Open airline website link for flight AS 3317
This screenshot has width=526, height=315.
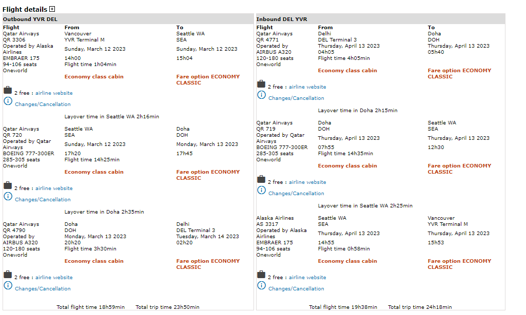pyautogui.click(x=307, y=278)
